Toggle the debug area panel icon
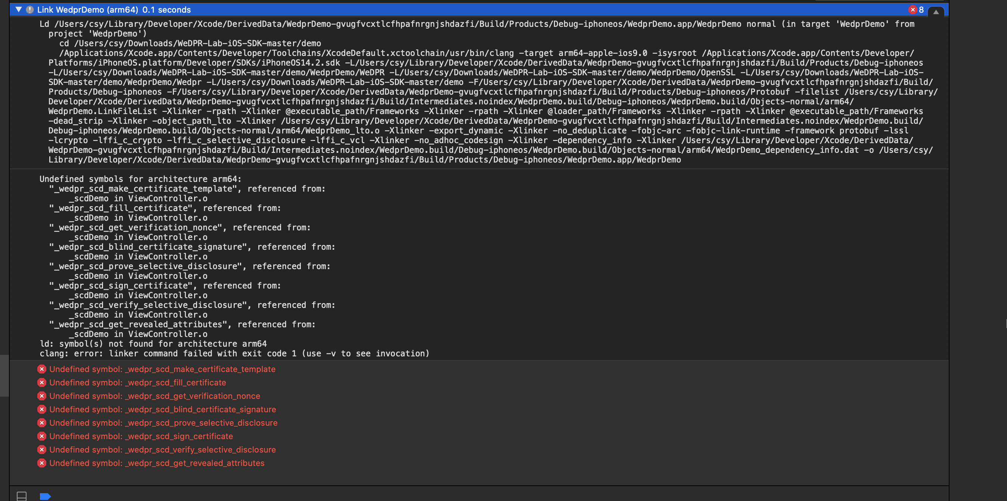Image resolution: width=1007 pixels, height=501 pixels. tap(22, 496)
